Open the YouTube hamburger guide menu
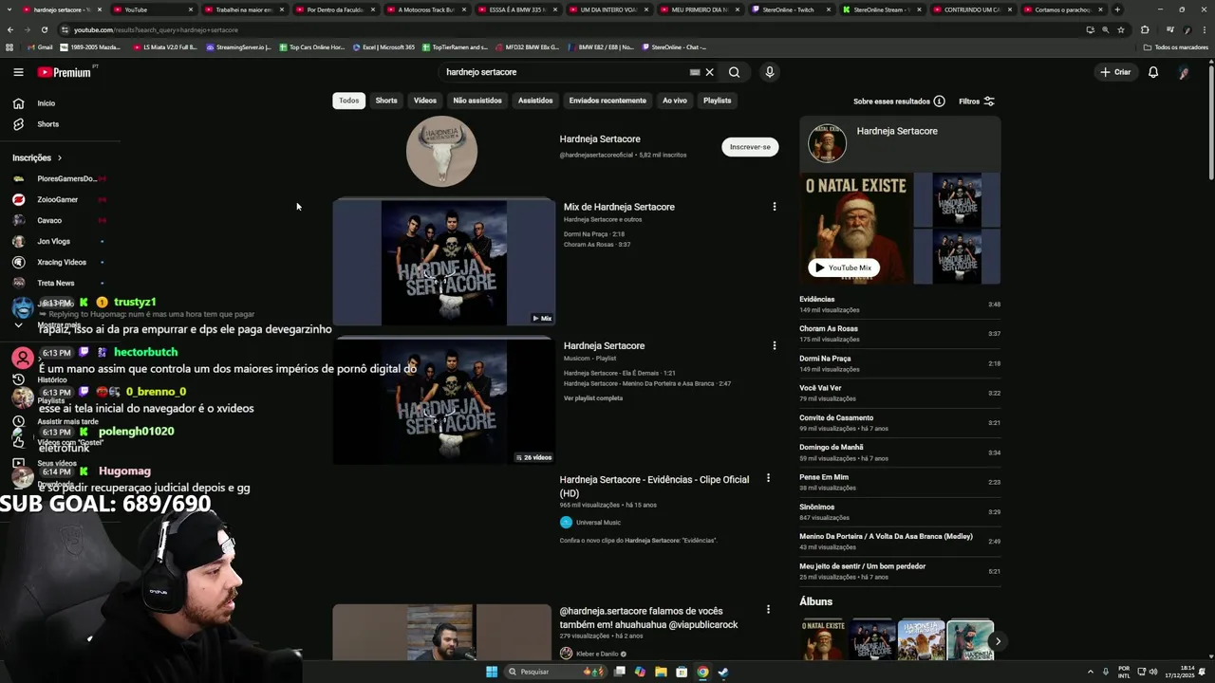The width and height of the screenshot is (1215, 683). (x=18, y=72)
